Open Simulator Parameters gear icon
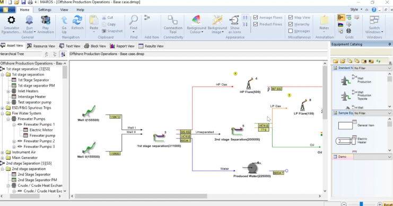This screenshot has width=393, height=206. point(11,20)
